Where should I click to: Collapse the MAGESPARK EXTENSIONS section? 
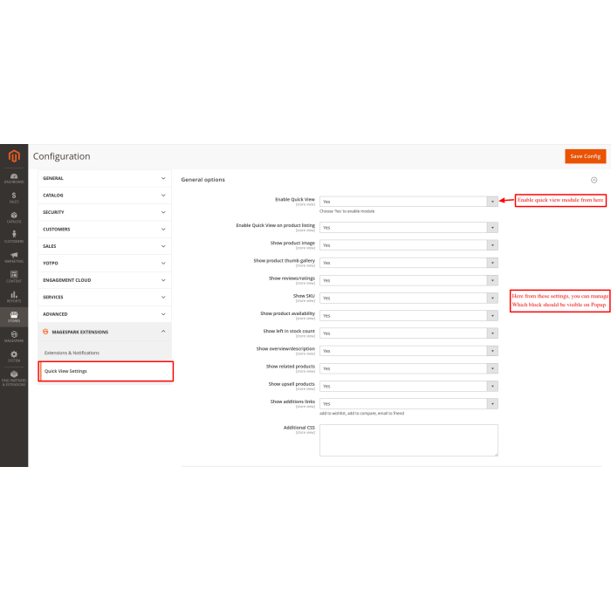(105, 332)
